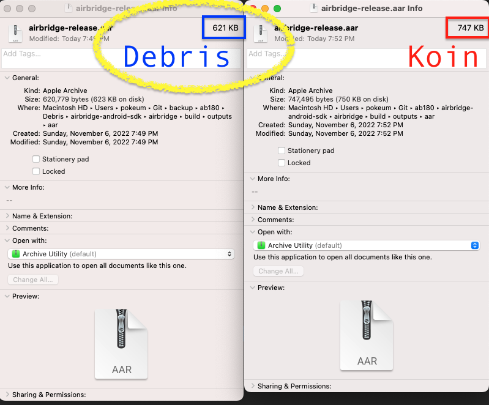Click Change All button in right window
This screenshot has width=489, height=405.
(278, 271)
